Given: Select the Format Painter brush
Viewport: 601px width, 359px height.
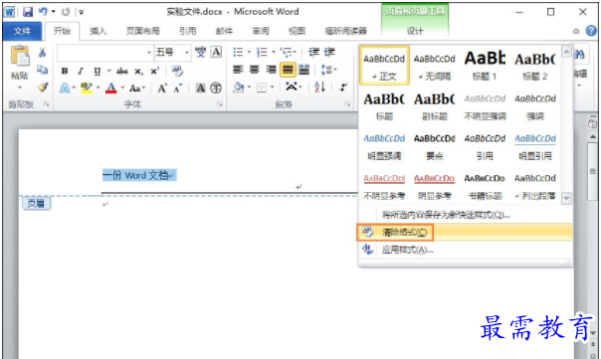Looking at the screenshot, I should click(42, 88).
